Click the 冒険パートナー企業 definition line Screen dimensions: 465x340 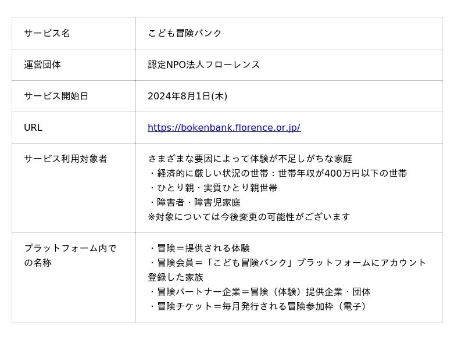pyautogui.click(x=259, y=292)
